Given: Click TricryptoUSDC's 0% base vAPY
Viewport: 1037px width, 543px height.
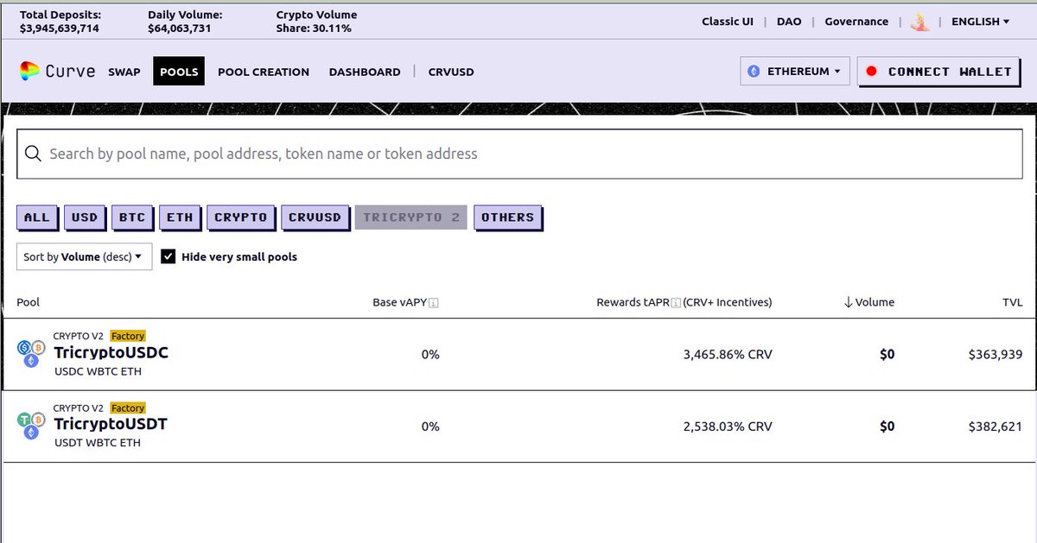Looking at the screenshot, I should pyautogui.click(x=430, y=354).
